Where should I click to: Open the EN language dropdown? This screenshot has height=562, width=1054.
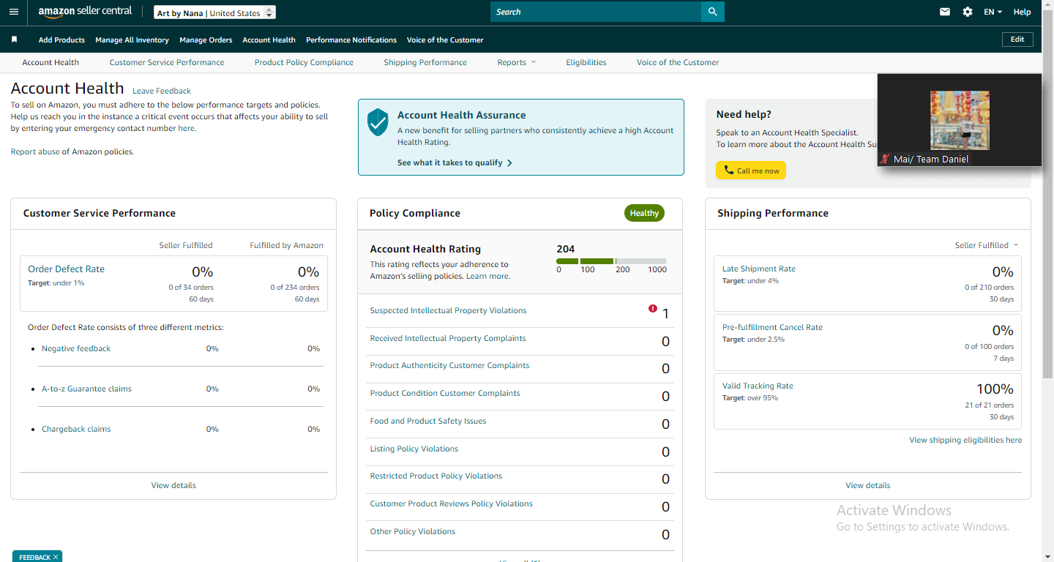[993, 12]
